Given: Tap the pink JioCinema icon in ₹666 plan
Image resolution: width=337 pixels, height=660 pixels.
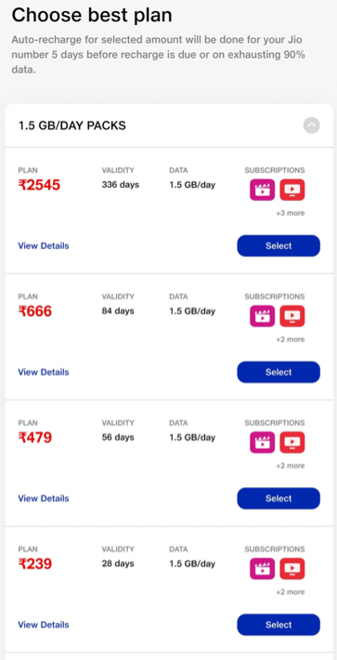Looking at the screenshot, I should click(262, 316).
